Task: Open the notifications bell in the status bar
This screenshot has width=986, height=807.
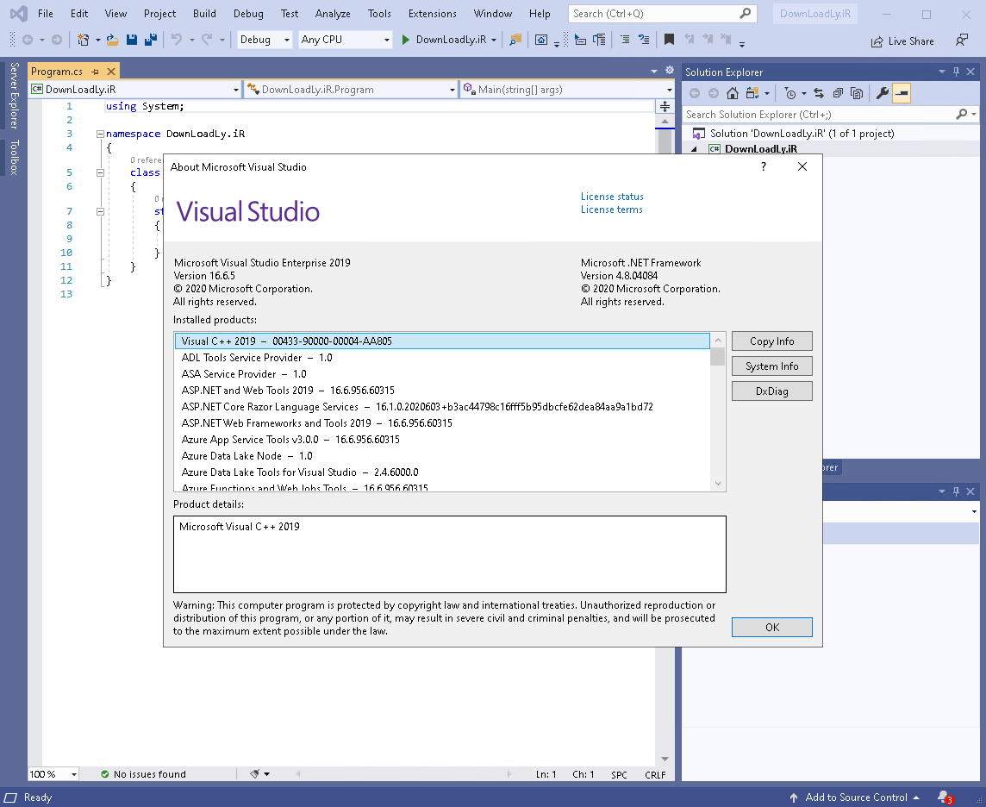Action: click(x=945, y=797)
